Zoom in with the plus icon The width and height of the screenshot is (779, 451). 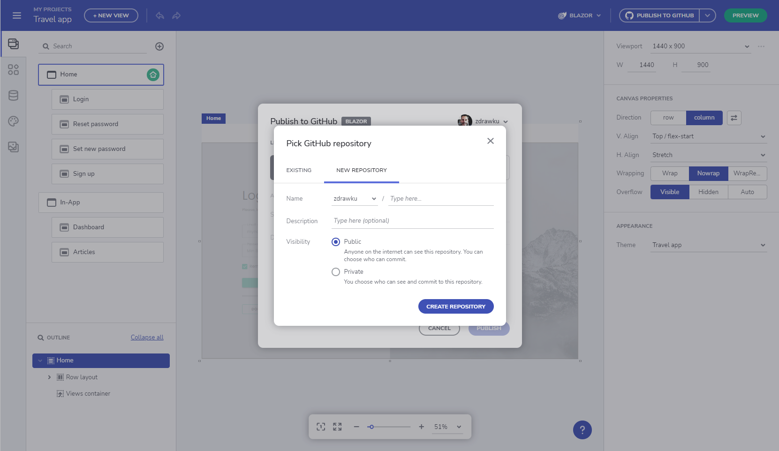pyautogui.click(x=422, y=427)
